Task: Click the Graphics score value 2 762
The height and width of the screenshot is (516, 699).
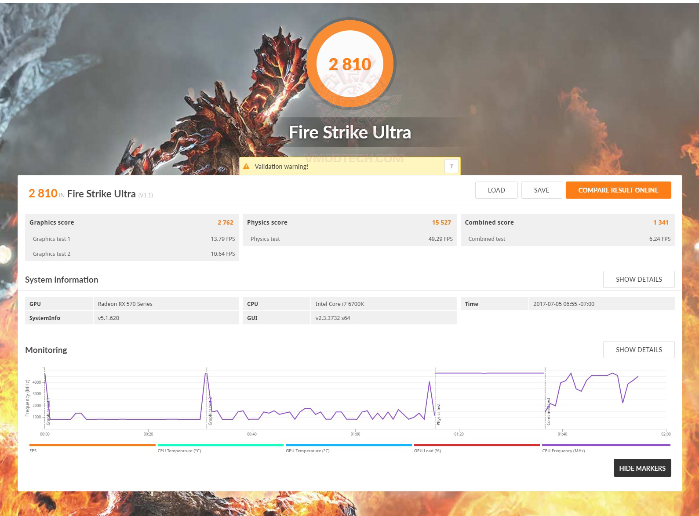Action: coord(226,222)
